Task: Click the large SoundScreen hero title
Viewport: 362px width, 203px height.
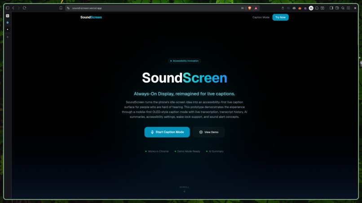Action: pyautogui.click(x=185, y=78)
